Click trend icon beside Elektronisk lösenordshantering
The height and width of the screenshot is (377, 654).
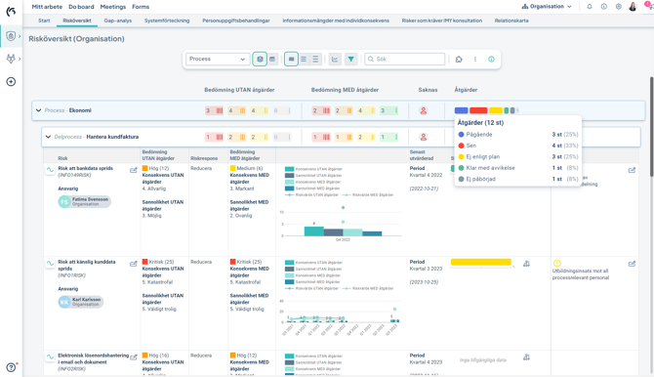point(50,356)
